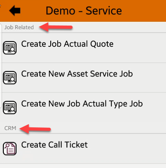Click empty space in the Create Call Ticket row
This screenshot has width=166, height=168.
(x=126, y=148)
